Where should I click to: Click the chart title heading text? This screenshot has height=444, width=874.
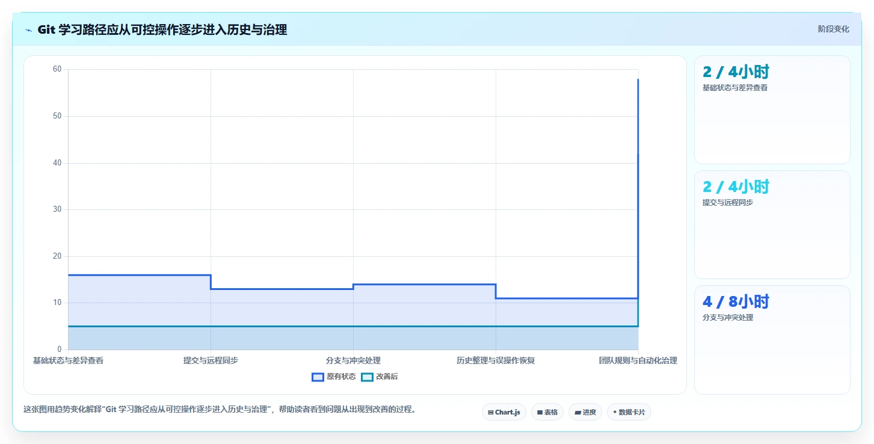(162, 30)
